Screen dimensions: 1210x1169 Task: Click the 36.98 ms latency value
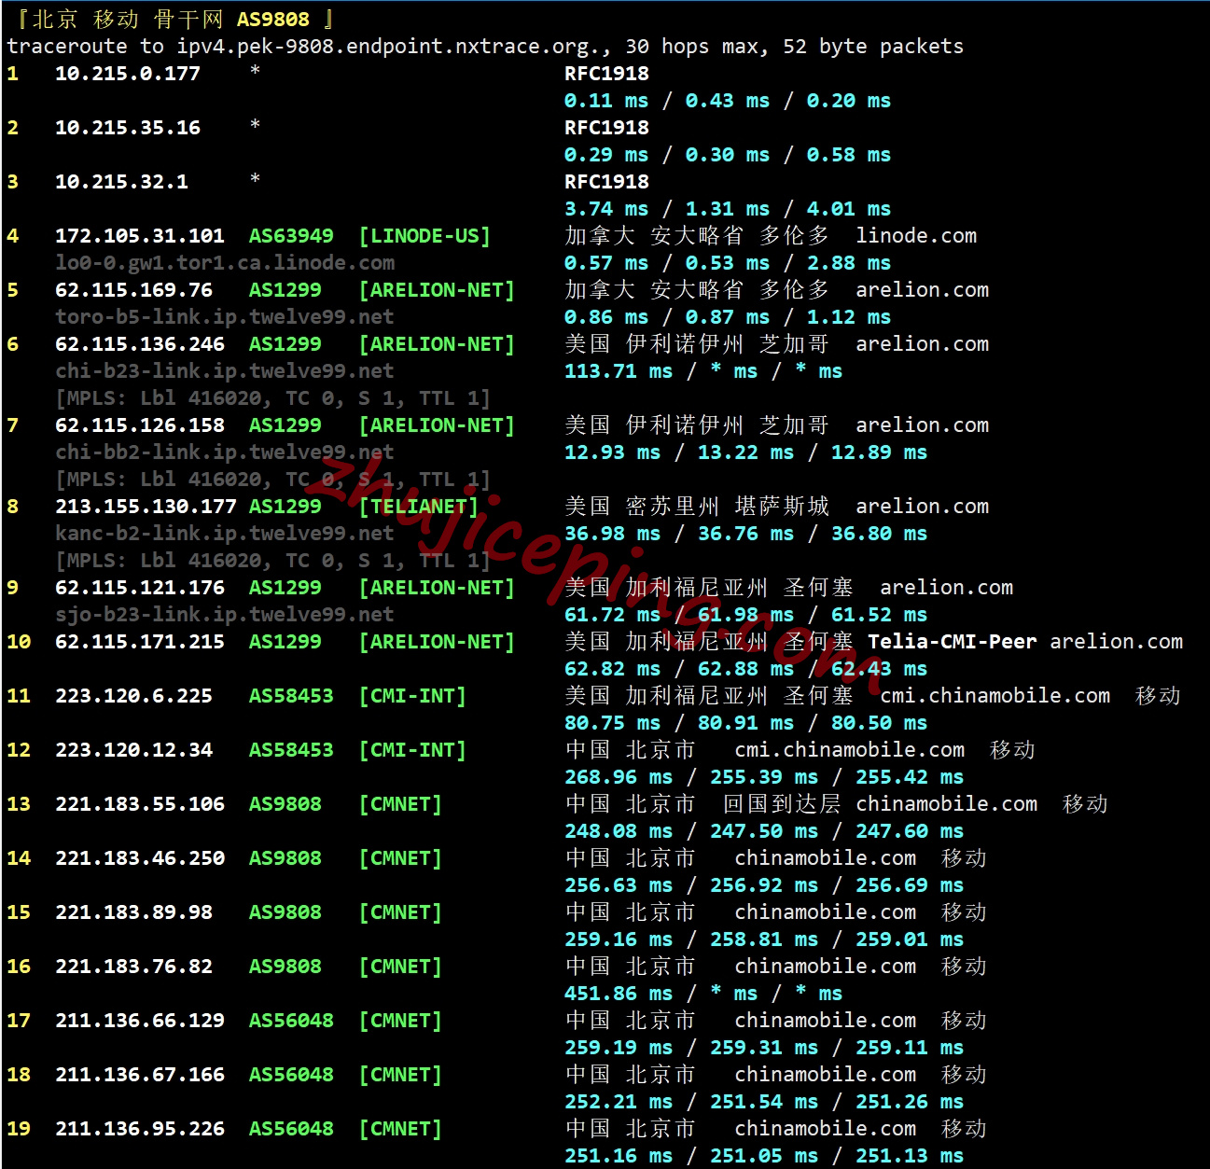(612, 534)
